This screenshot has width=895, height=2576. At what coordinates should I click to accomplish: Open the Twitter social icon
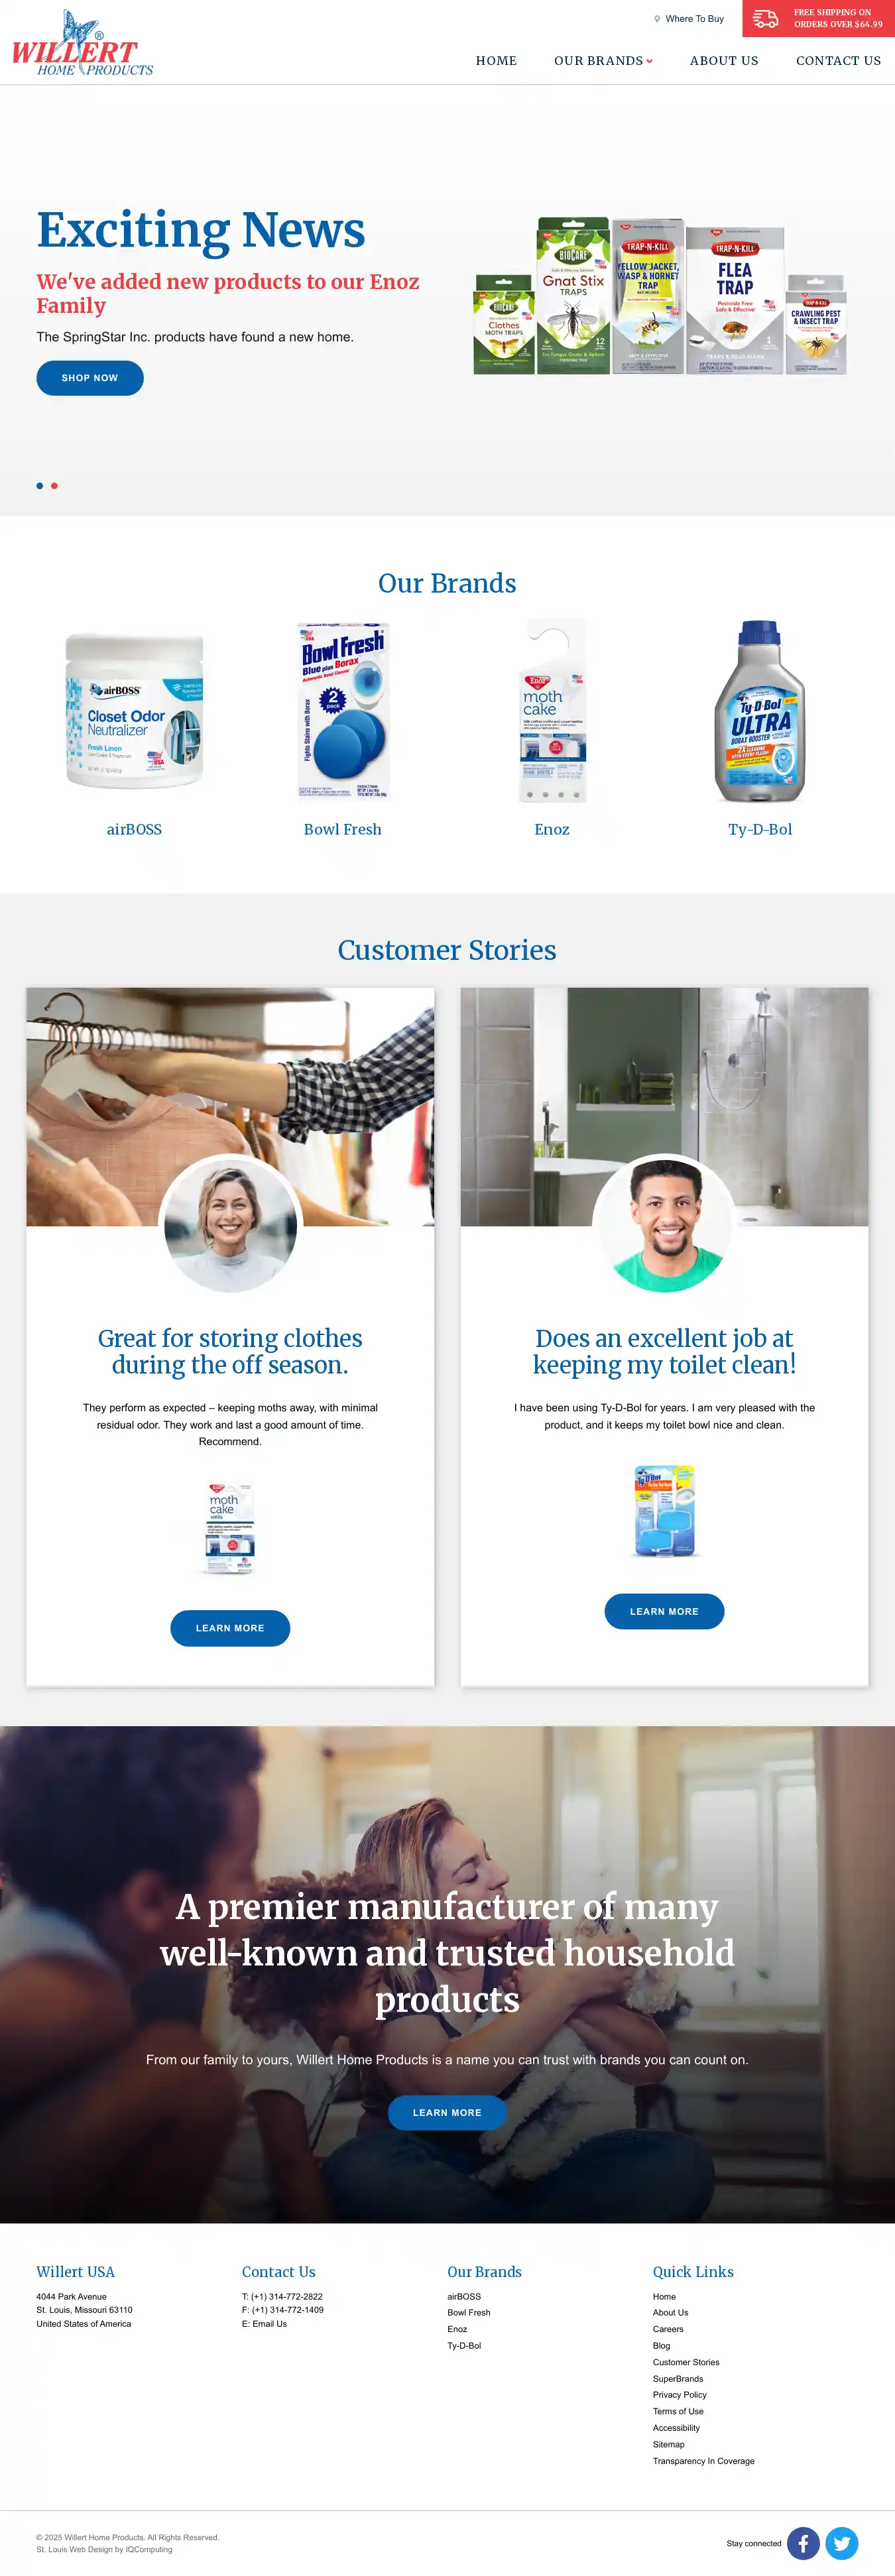coord(841,2542)
